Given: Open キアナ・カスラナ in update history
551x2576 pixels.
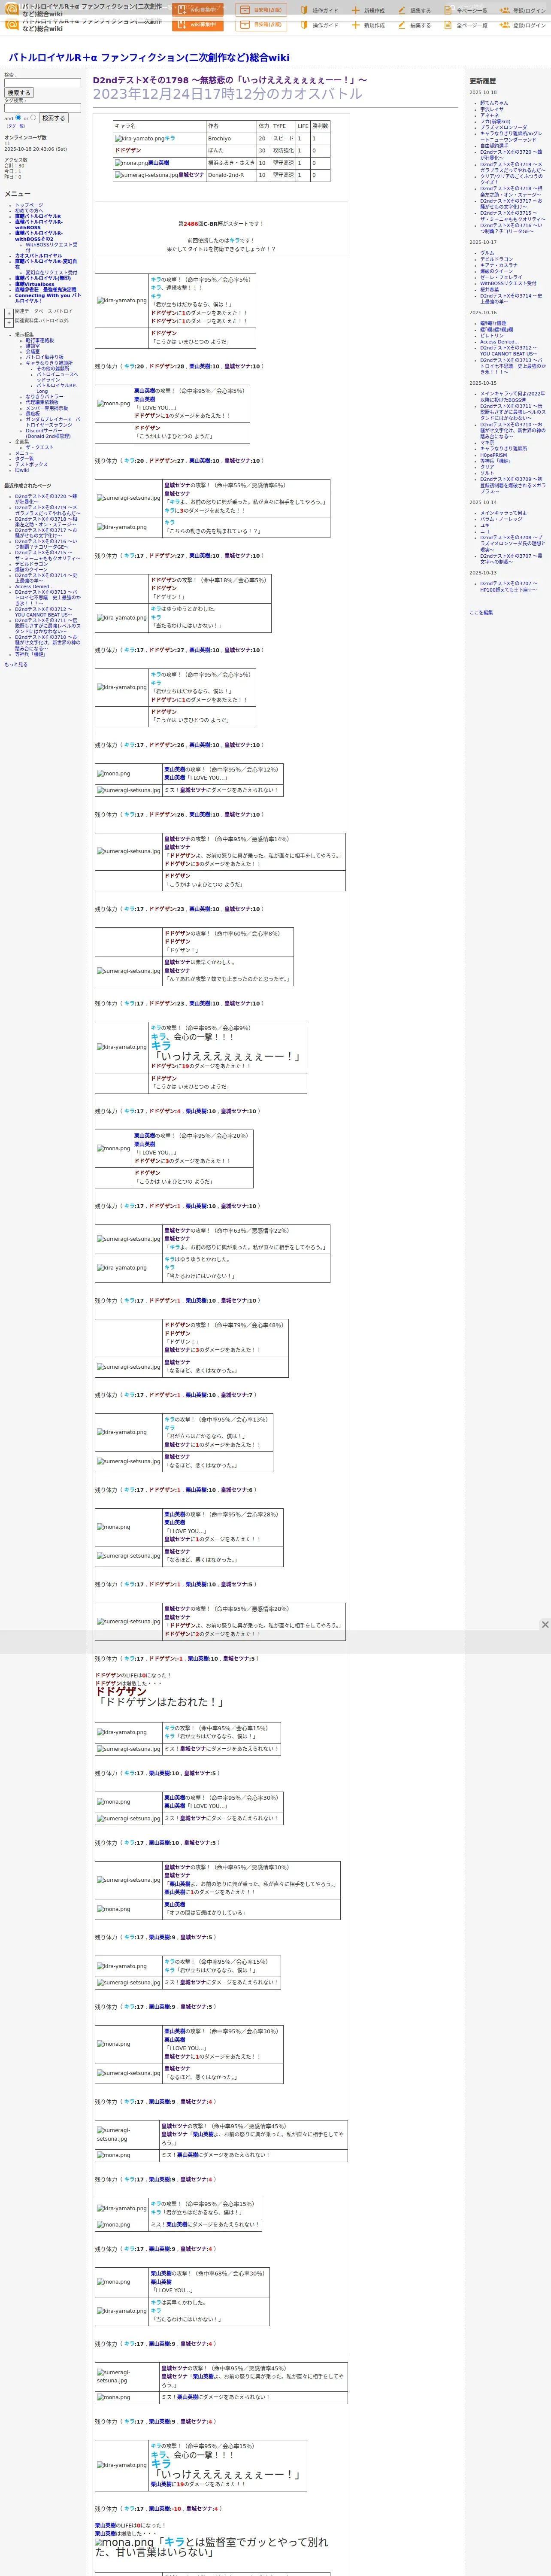Looking at the screenshot, I should tap(499, 265).
